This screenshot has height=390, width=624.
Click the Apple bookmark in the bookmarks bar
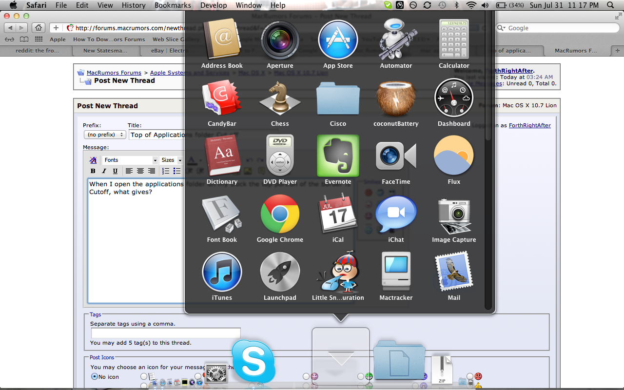(x=58, y=39)
